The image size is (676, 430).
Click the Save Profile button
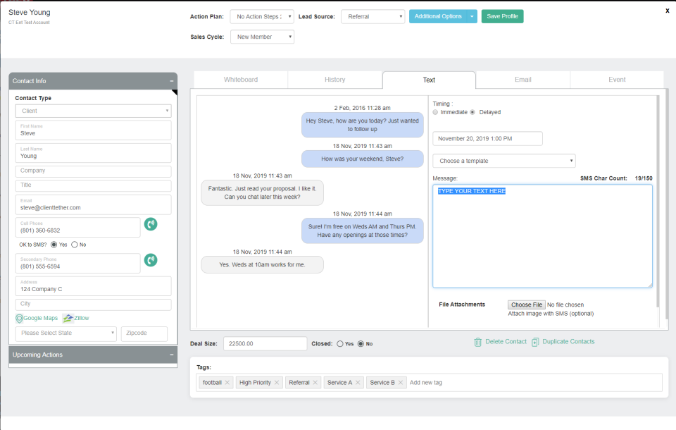501,15
